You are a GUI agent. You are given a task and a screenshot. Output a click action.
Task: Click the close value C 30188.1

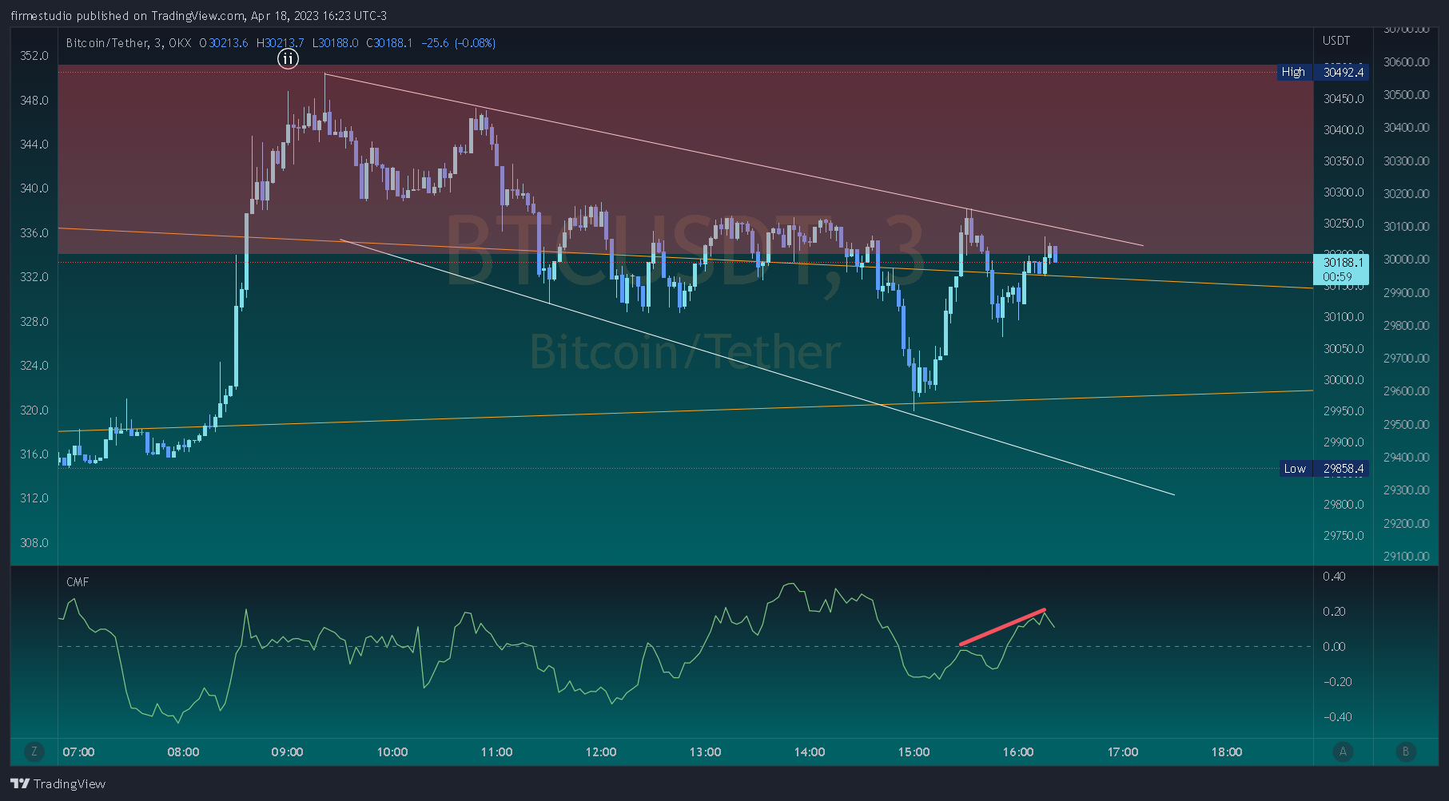point(389,43)
